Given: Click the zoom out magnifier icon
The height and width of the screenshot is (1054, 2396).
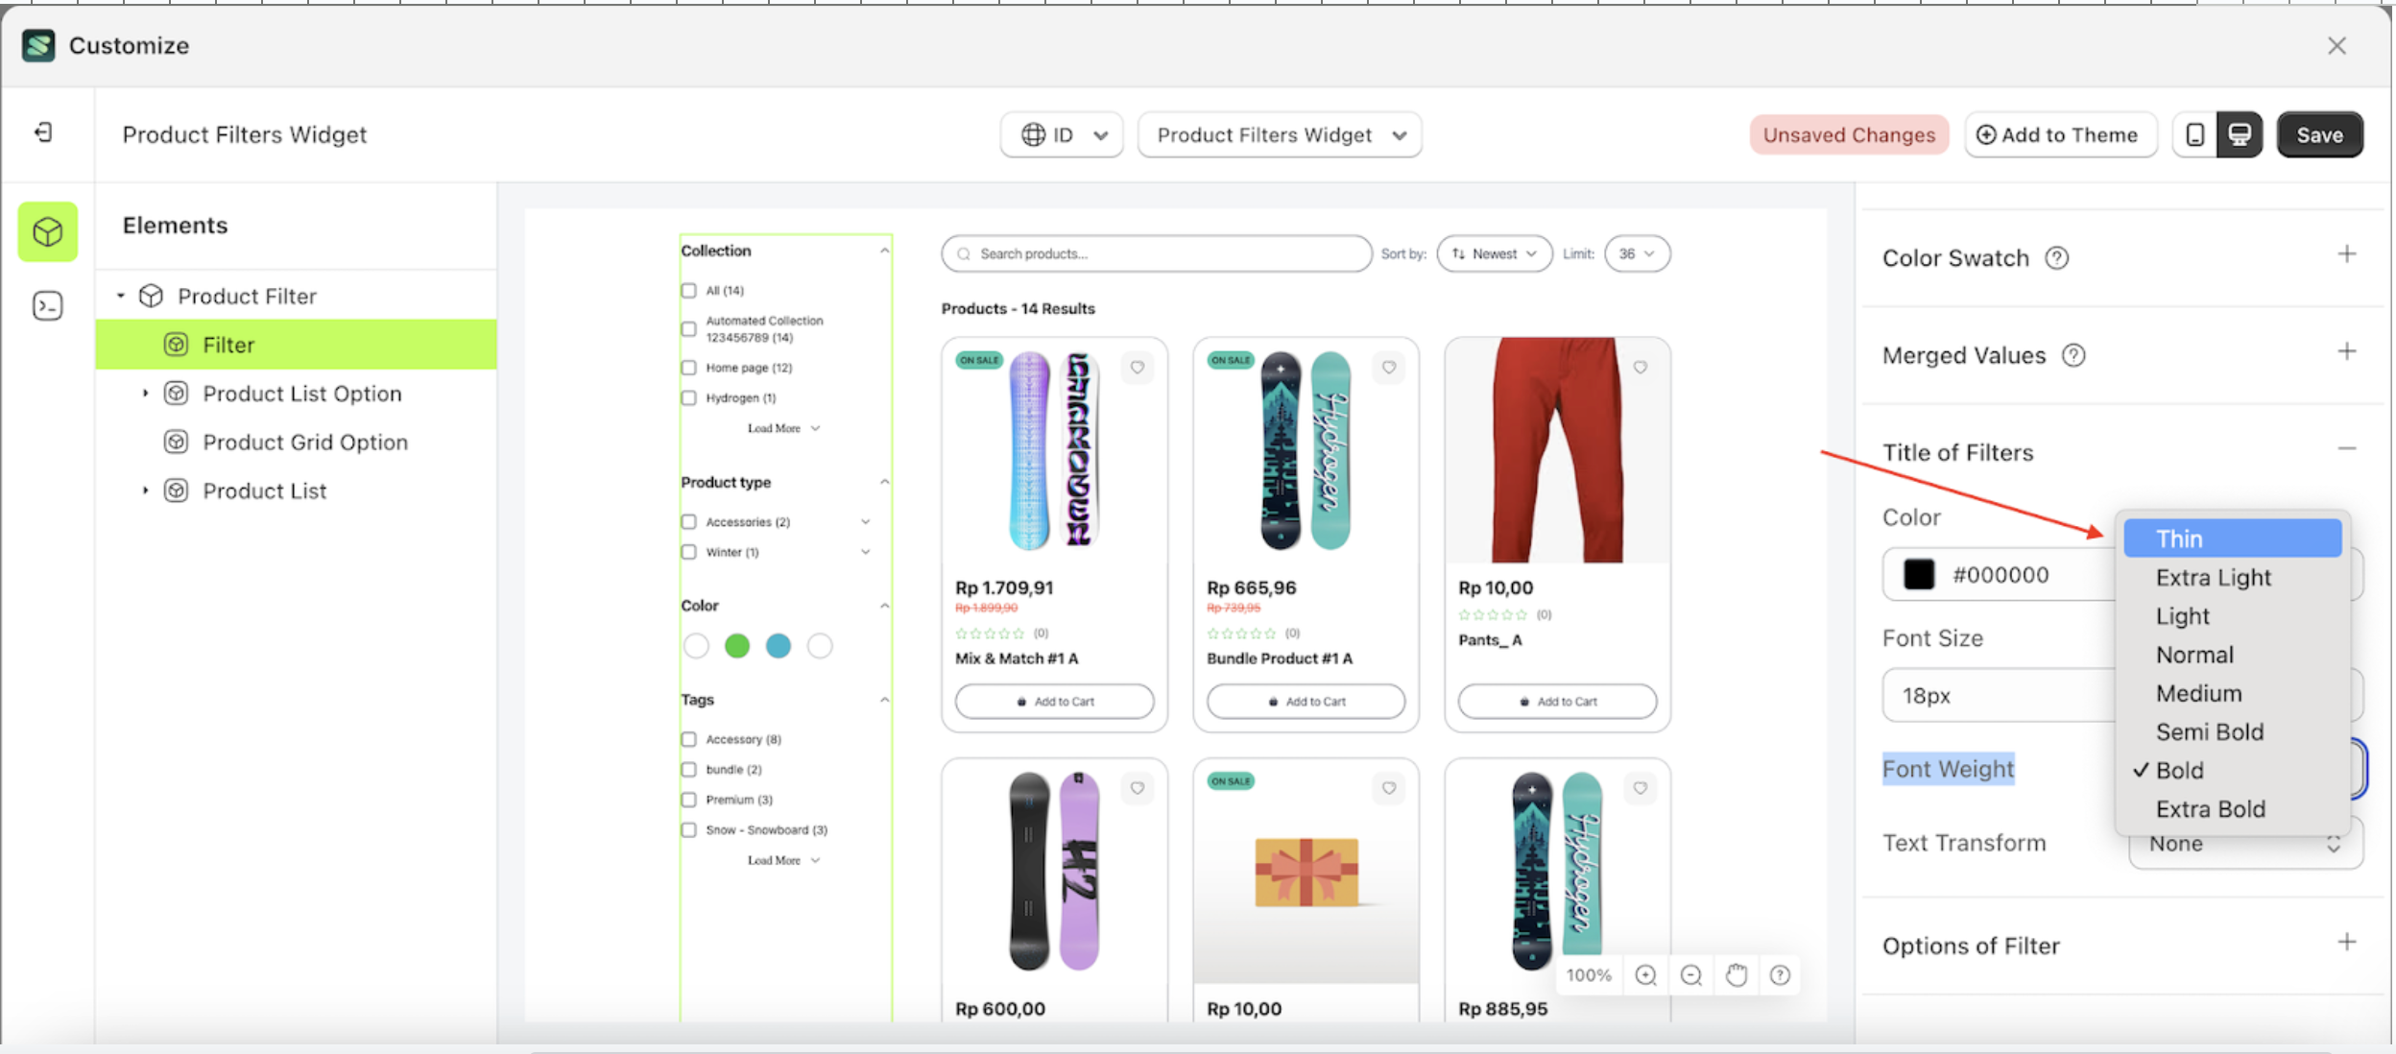Looking at the screenshot, I should coord(1691,975).
